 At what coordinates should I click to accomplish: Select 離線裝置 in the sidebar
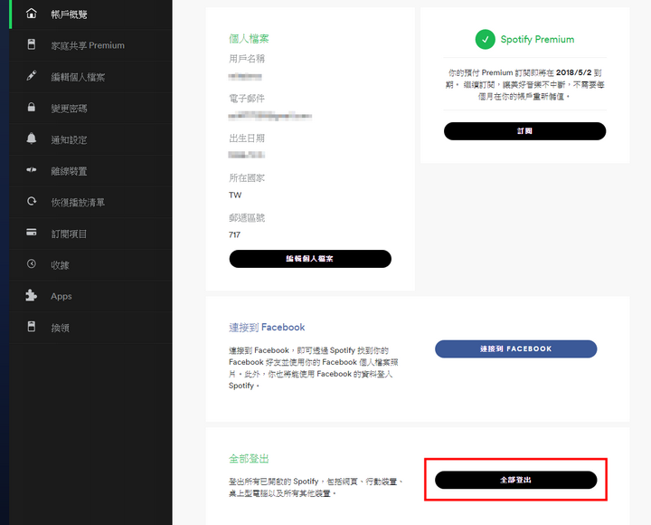coord(90,171)
